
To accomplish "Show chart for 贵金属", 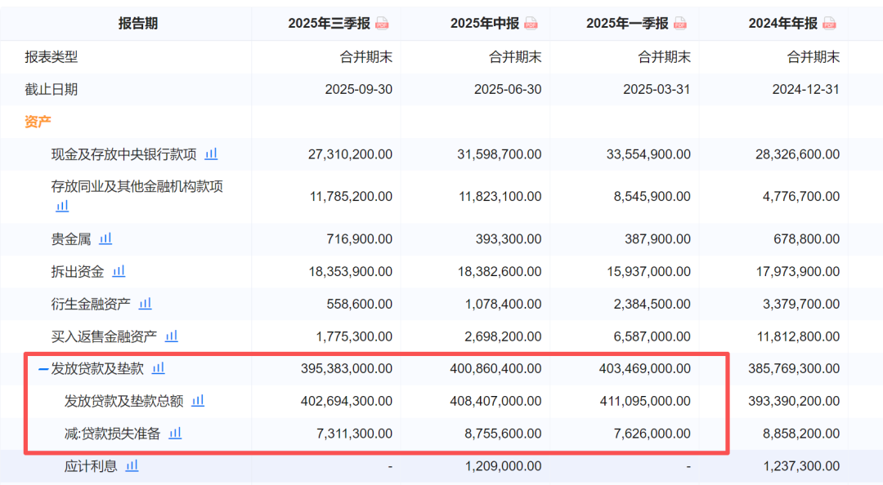I will pyautogui.click(x=105, y=238).
